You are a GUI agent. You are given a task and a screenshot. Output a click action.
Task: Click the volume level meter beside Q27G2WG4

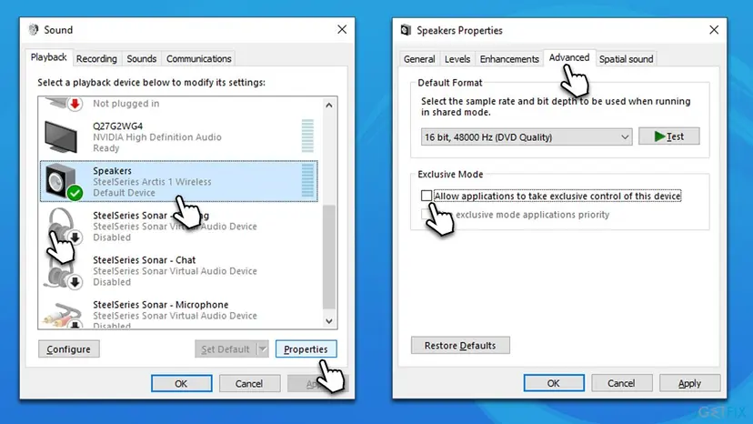click(x=307, y=136)
